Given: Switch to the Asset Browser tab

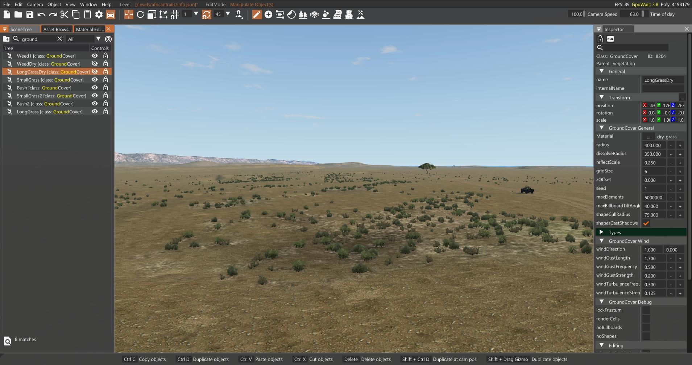Looking at the screenshot, I should 57,29.
